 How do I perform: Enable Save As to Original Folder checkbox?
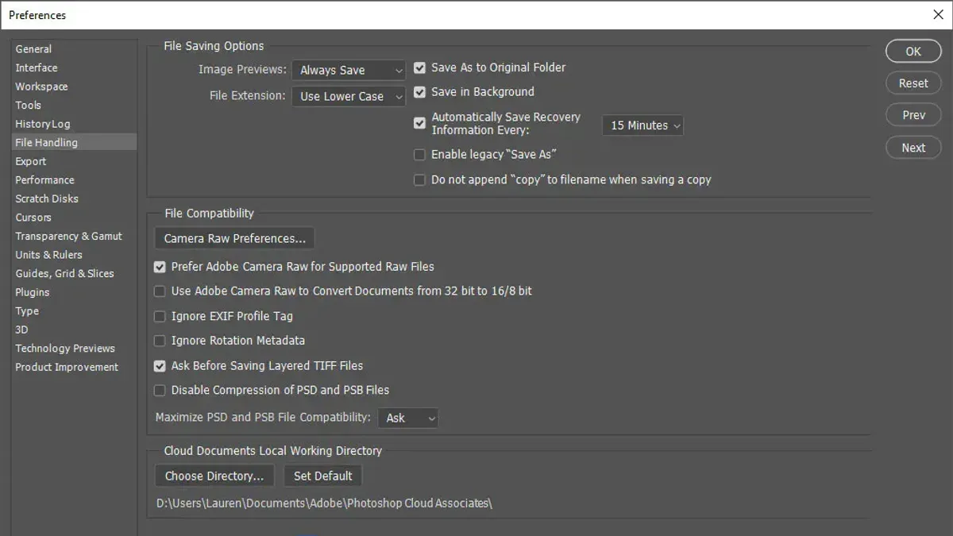[x=419, y=68]
